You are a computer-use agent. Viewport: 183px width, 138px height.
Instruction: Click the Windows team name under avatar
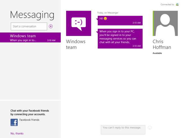76,44
